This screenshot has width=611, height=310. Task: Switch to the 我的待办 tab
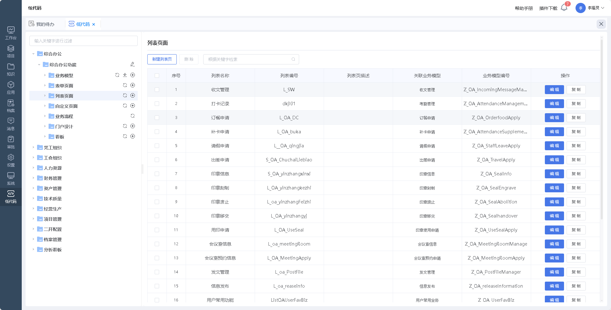(x=42, y=24)
